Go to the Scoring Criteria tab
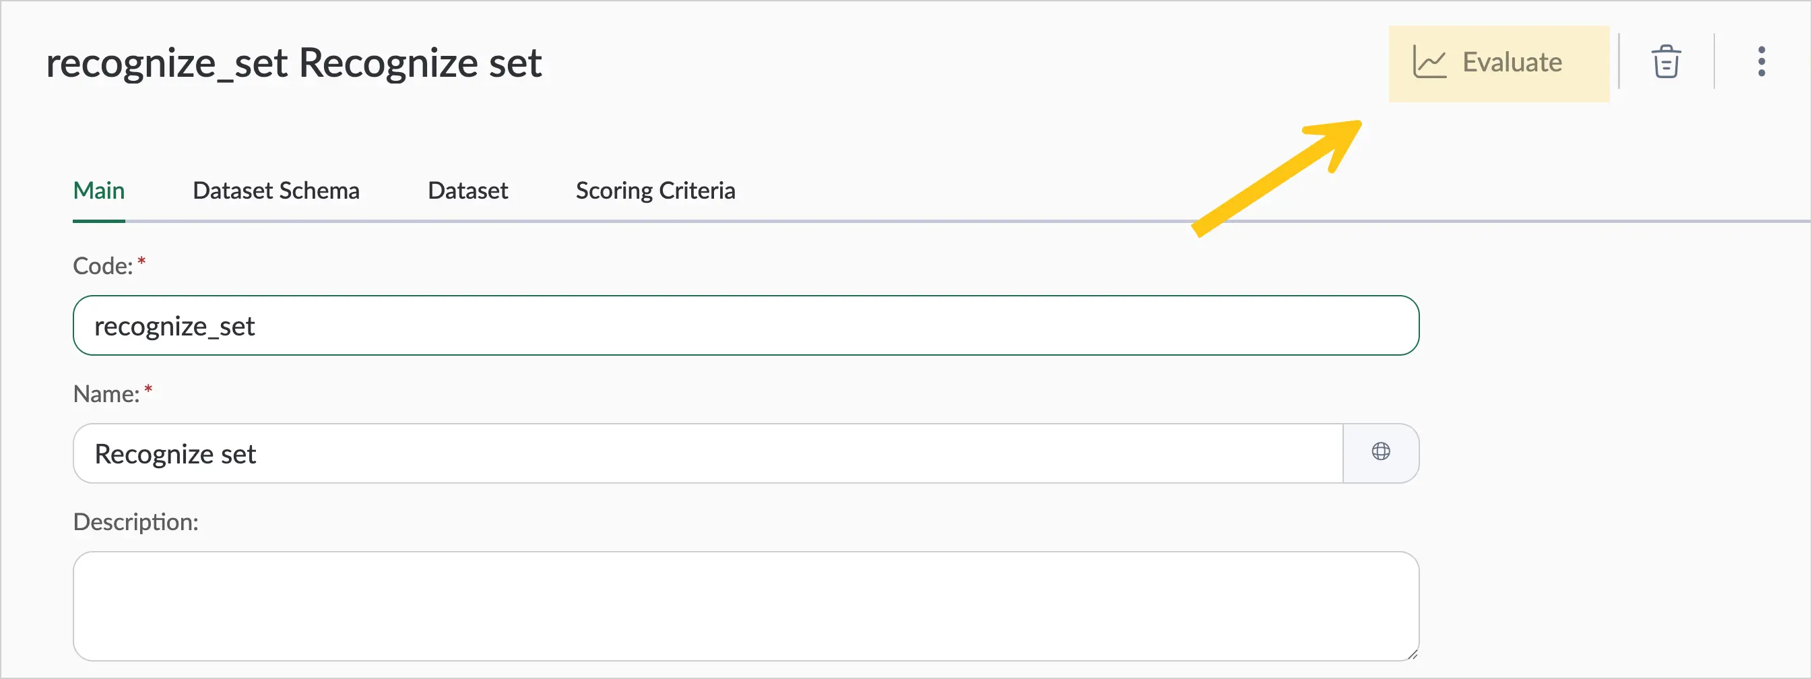This screenshot has width=1812, height=679. [x=655, y=191]
